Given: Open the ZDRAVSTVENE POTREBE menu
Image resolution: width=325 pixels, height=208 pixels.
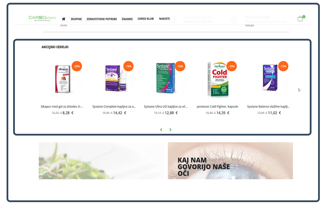Looking at the screenshot, I should click(102, 19).
